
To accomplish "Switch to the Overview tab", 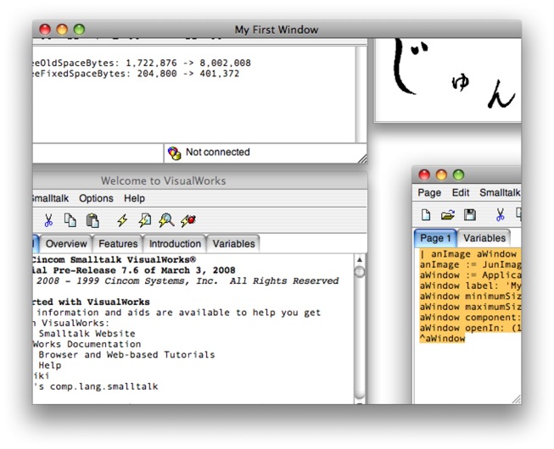I will pyautogui.click(x=66, y=244).
